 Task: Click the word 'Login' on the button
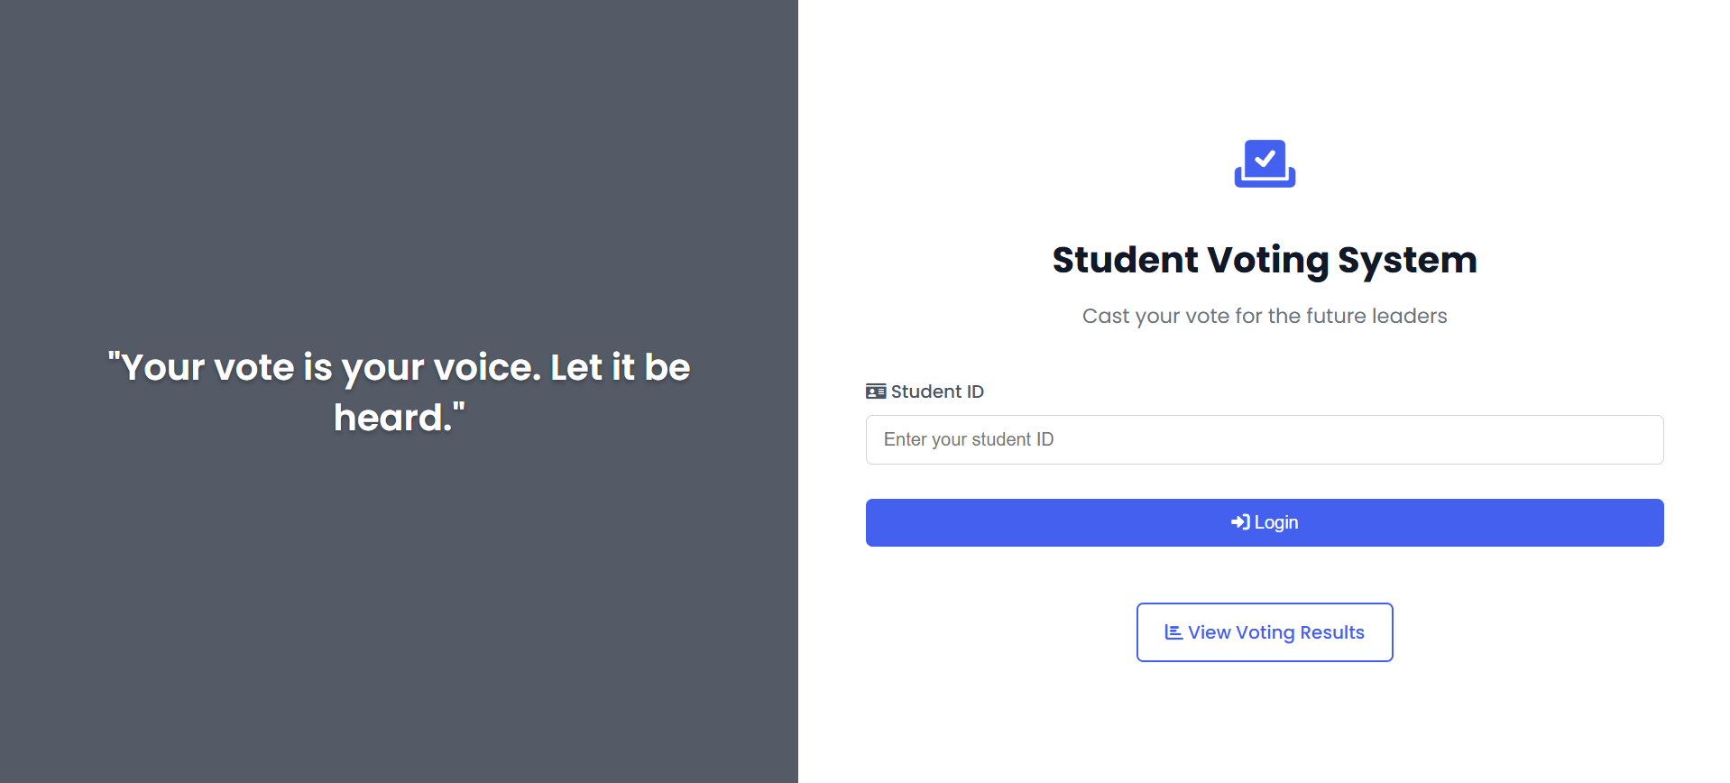1276,522
